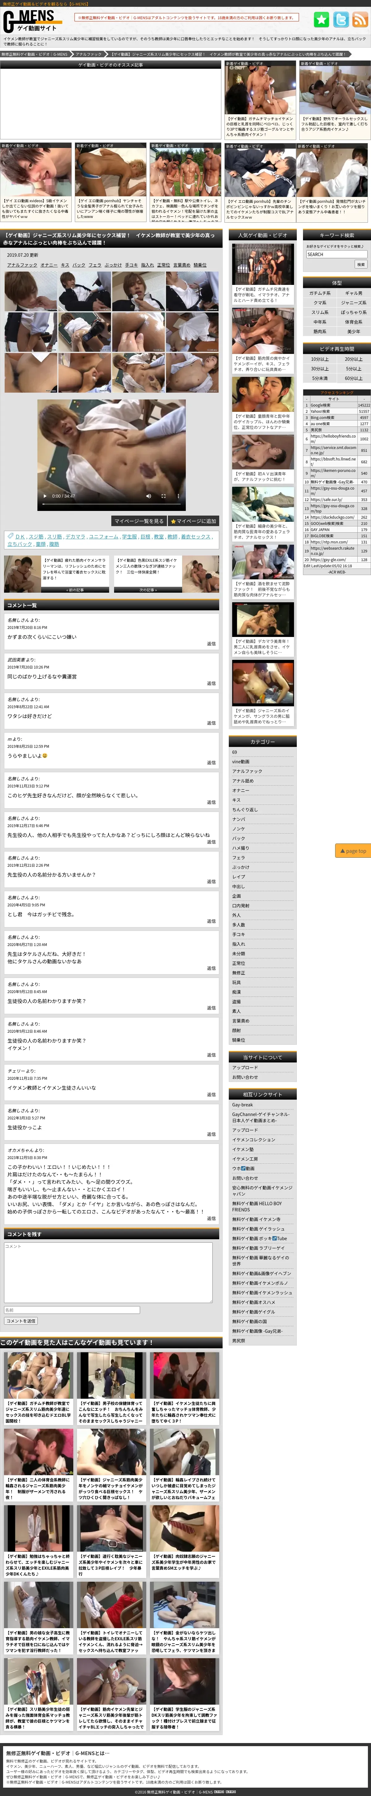Filter videos by 20分以上 play time
The image size is (371, 1796).
click(x=354, y=359)
